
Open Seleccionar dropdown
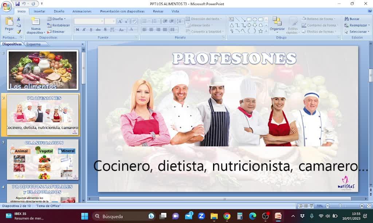[x=357, y=32]
